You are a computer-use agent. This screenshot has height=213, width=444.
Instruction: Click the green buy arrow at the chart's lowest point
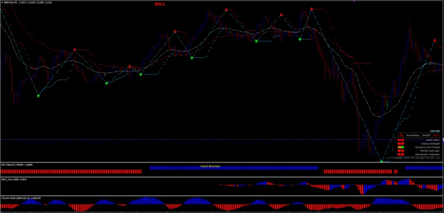382,161
